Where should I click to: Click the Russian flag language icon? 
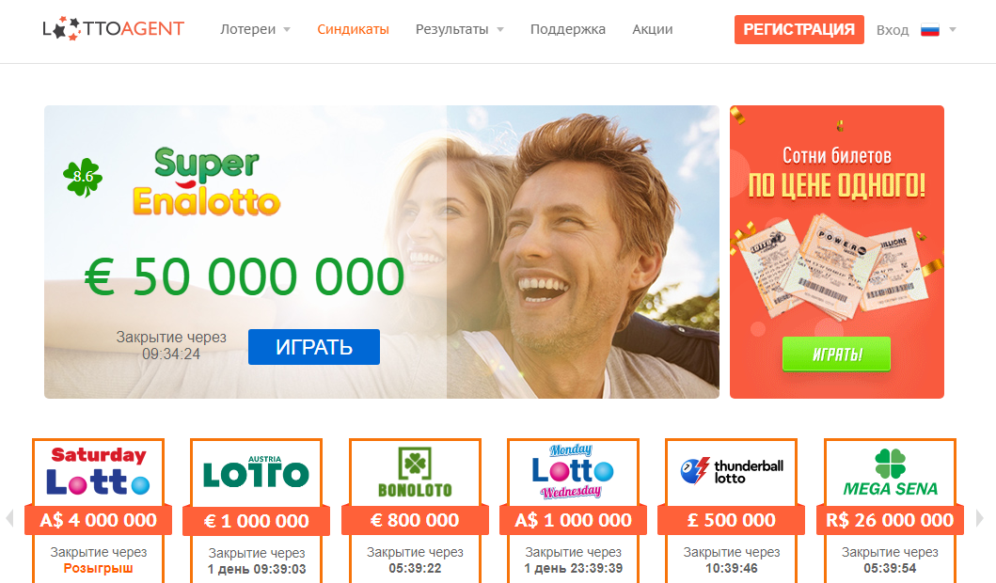coord(930,30)
